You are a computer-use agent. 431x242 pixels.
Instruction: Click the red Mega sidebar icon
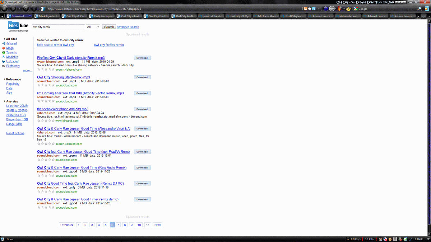4,48
